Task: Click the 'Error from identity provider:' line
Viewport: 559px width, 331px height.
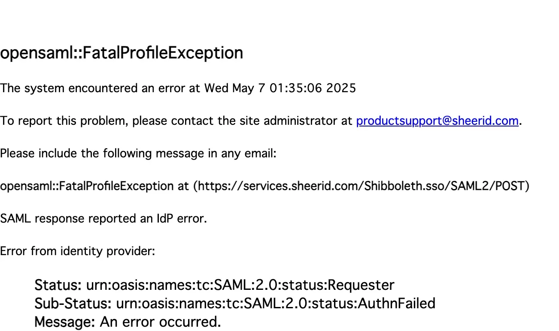Action: click(x=77, y=252)
